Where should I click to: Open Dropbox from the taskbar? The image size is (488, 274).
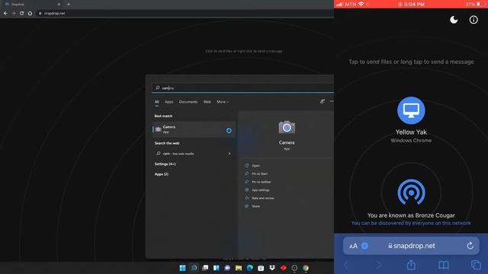pos(272,268)
